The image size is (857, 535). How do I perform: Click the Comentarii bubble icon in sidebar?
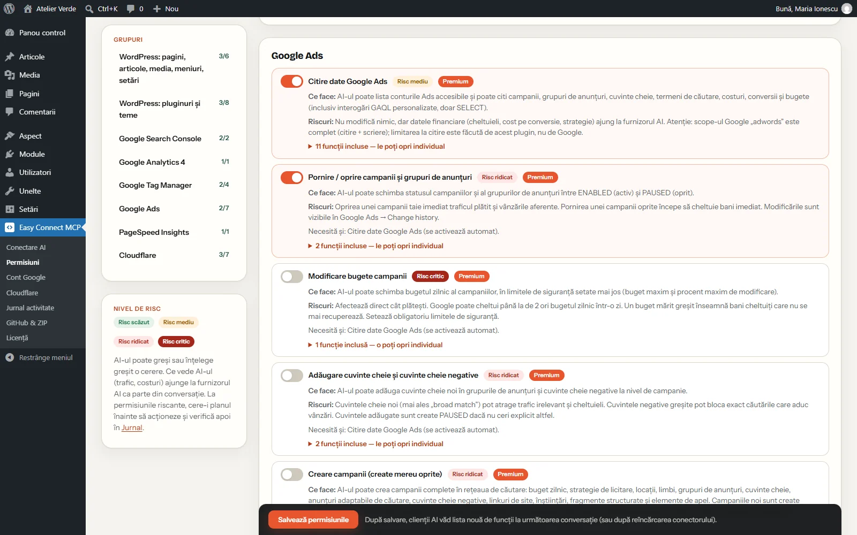pyautogui.click(x=10, y=112)
